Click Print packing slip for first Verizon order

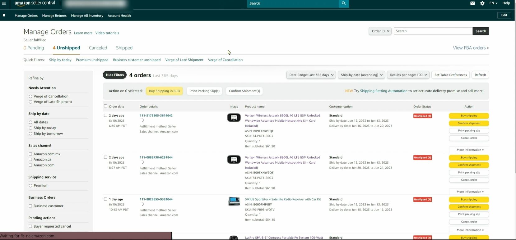[469, 131]
